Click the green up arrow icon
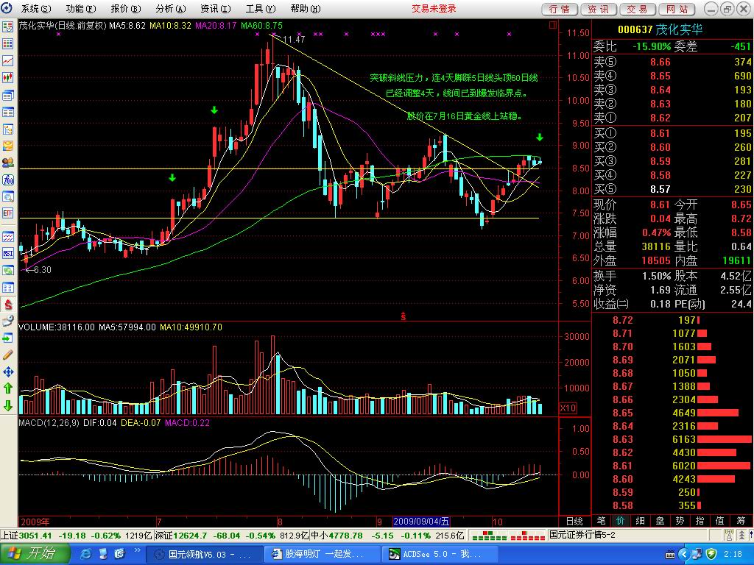Screen dimensions: 754x565 click(8, 388)
